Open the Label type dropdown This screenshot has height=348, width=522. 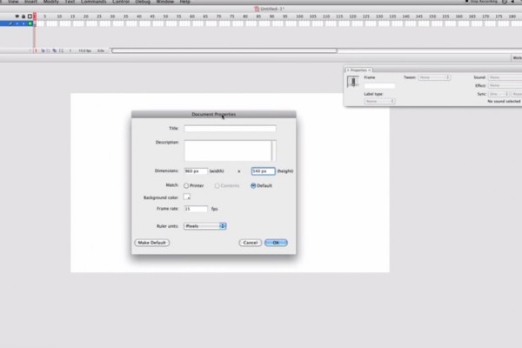(x=379, y=101)
